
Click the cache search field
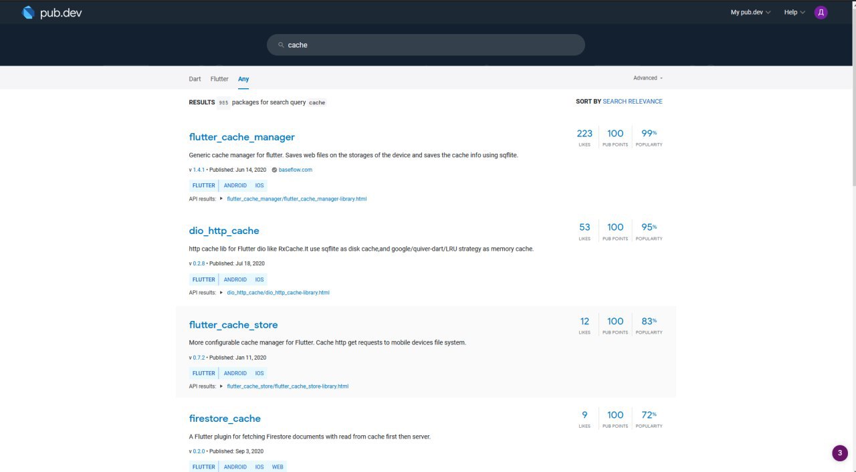point(426,45)
